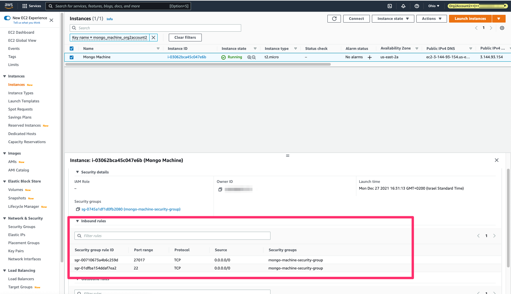Zoom out status icon beside Running
Viewport: 511px width, 294px height.
tap(254, 57)
